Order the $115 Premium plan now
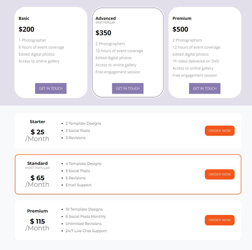The image size is (252, 250). click(x=220, y=220)
